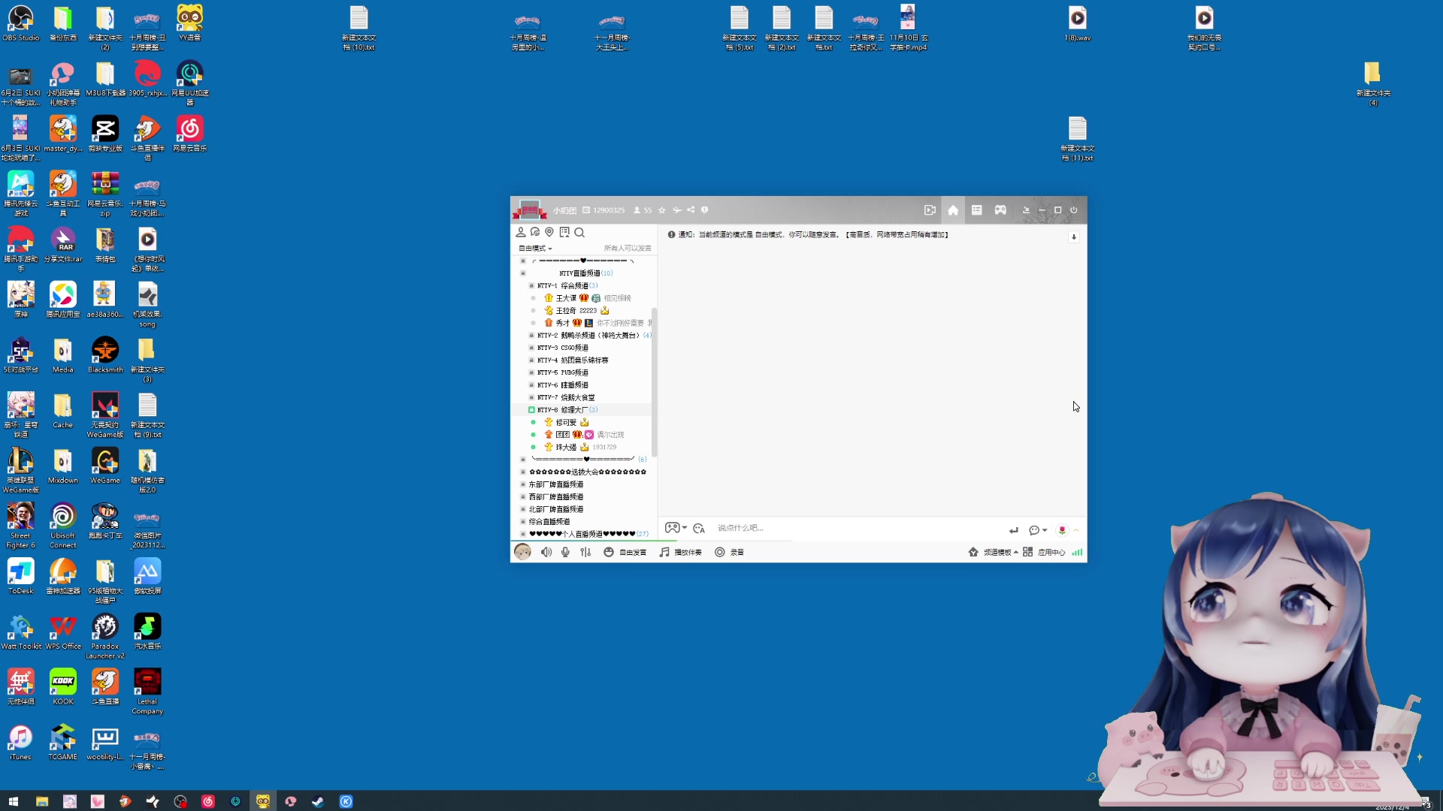This screenshot has height=811, width=1443.
Task: Click user 珠大强 in channel list
Action: point(566,448)
